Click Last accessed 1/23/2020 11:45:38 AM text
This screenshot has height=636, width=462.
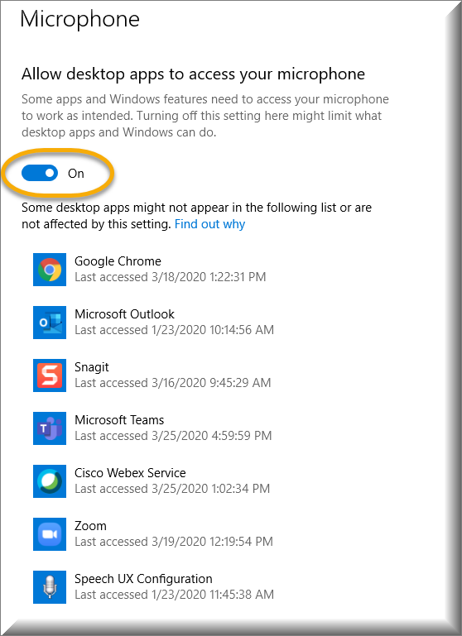[174, 595]
